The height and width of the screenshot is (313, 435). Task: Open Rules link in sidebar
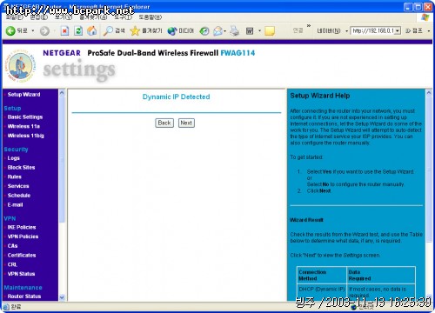point(15,176)
